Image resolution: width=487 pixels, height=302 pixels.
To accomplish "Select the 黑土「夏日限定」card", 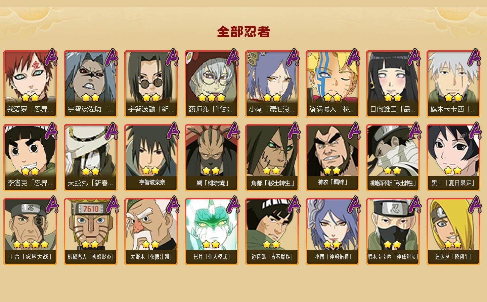I will click(x=453, y=158).
